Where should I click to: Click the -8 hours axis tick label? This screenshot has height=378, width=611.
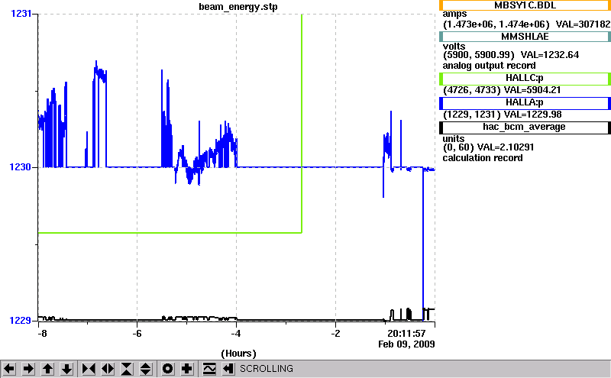(42, 334)
